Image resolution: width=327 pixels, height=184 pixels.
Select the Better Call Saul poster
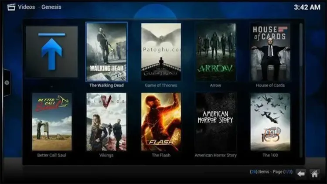52,122
